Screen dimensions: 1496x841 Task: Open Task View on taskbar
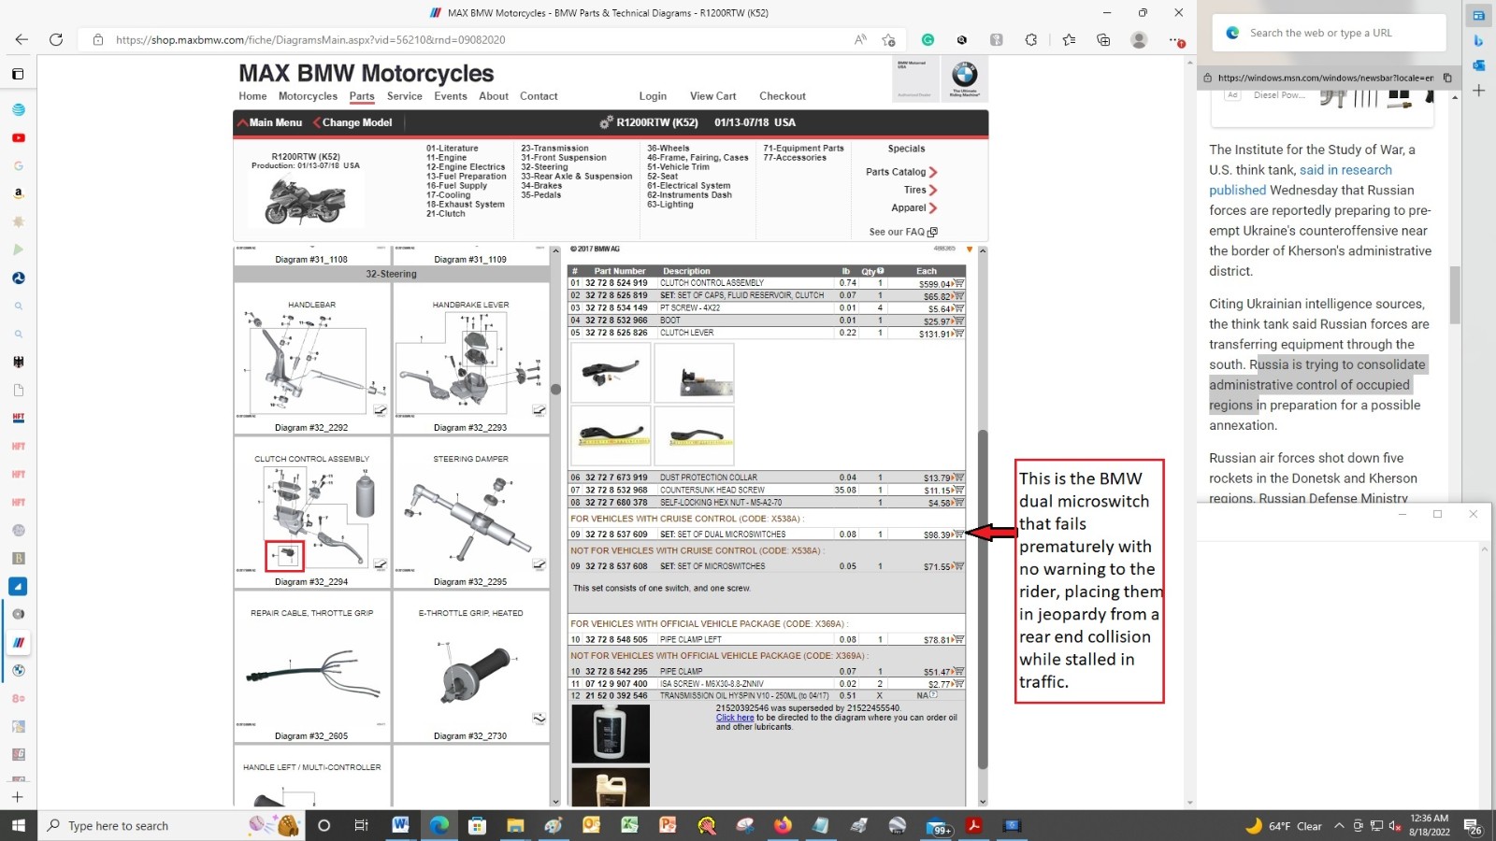pos(361,825)
